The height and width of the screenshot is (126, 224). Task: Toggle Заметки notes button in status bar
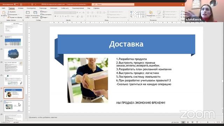175,122
